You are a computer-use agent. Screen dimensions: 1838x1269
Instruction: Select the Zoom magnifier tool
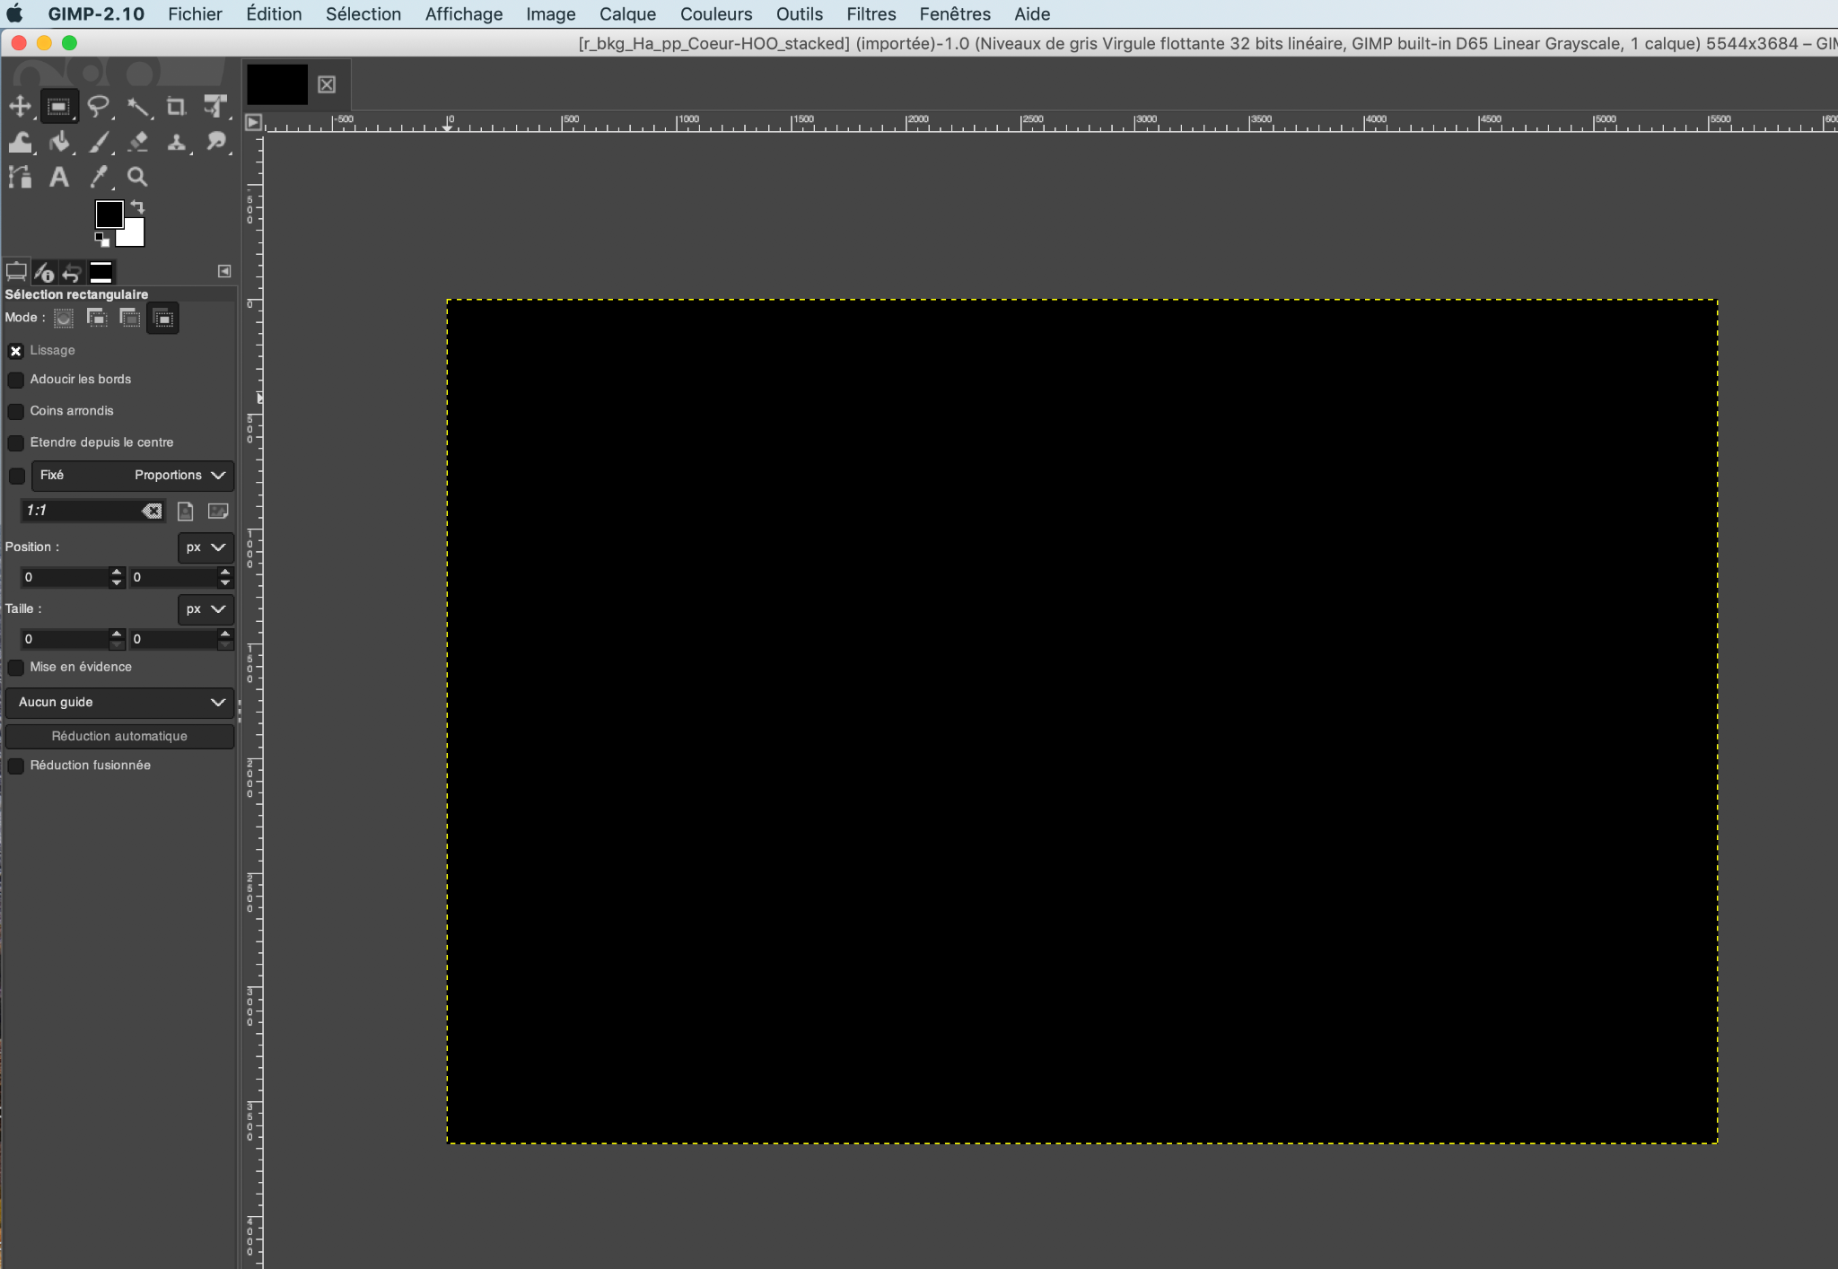coord(137,177)
